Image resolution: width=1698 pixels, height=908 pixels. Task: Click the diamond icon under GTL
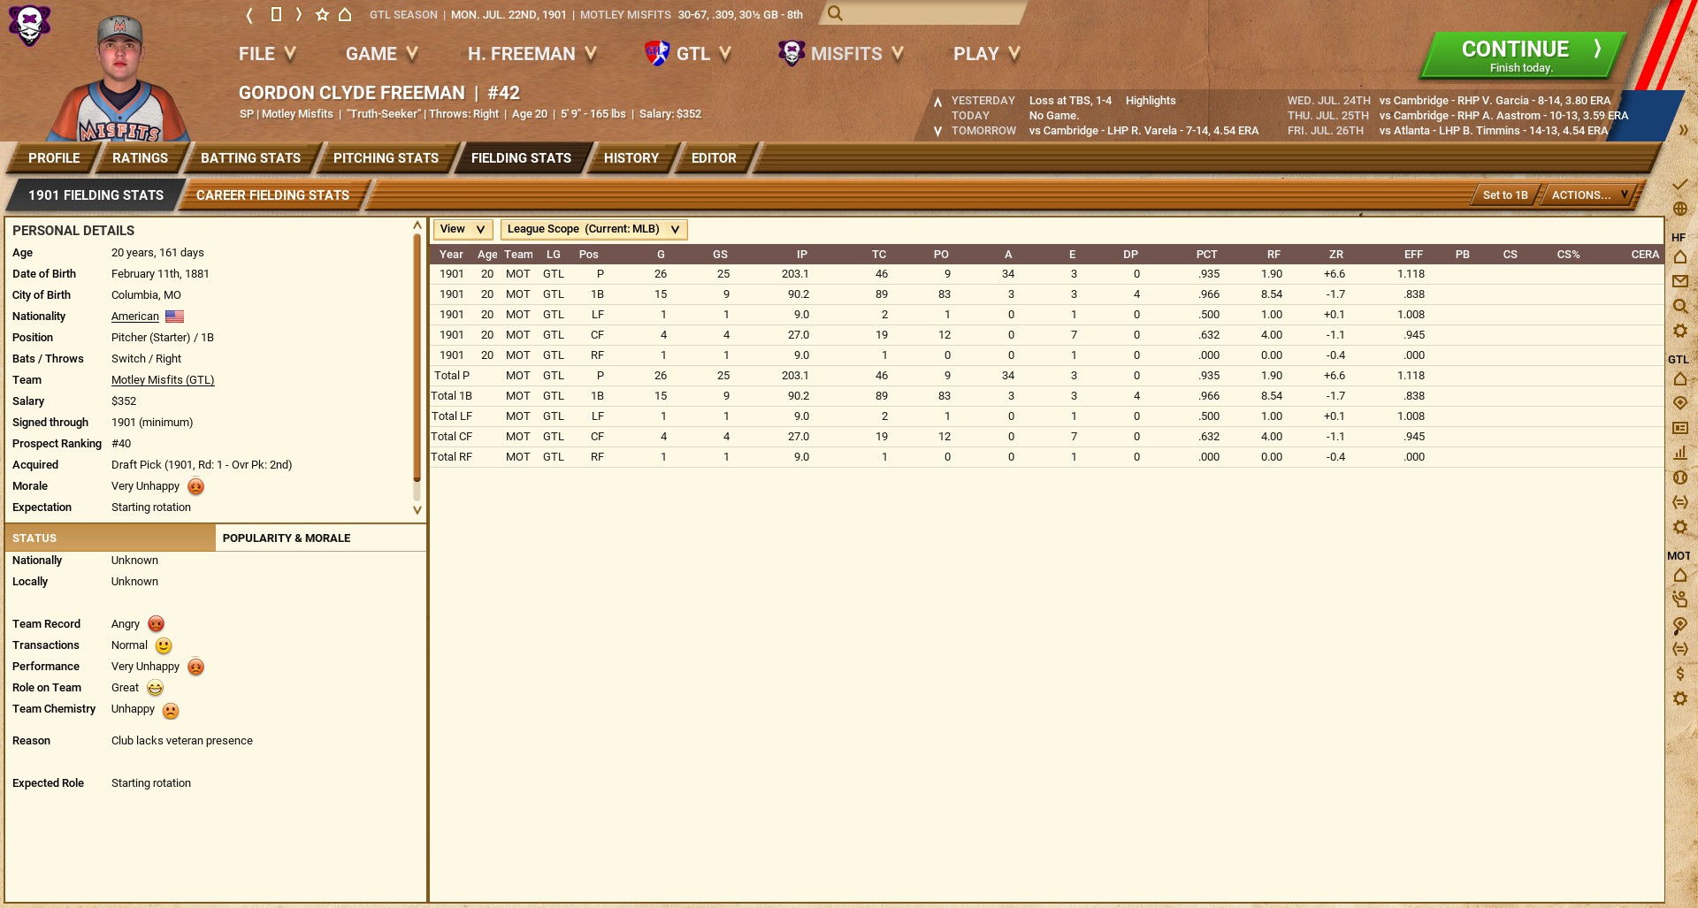pos(1680,403)
